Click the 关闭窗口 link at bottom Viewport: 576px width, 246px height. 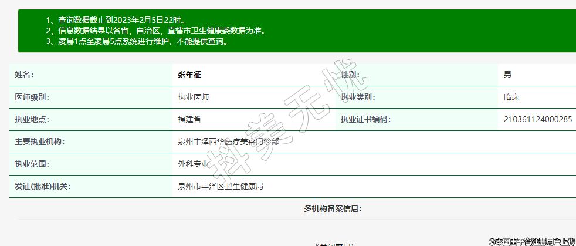(x=335, y=244)
